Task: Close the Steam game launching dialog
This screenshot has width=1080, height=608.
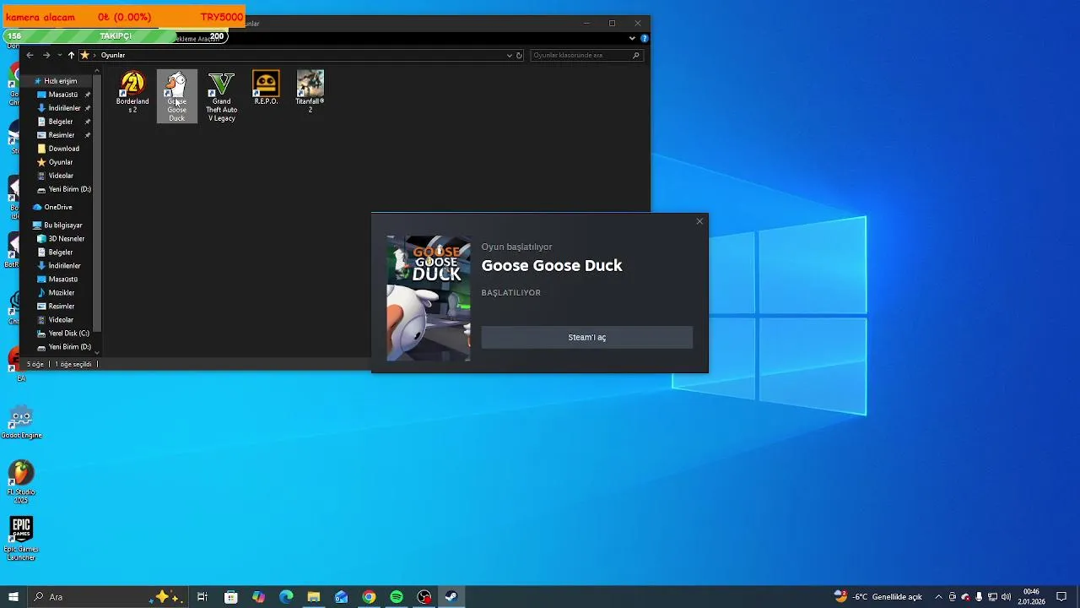Action: [699, 221]
